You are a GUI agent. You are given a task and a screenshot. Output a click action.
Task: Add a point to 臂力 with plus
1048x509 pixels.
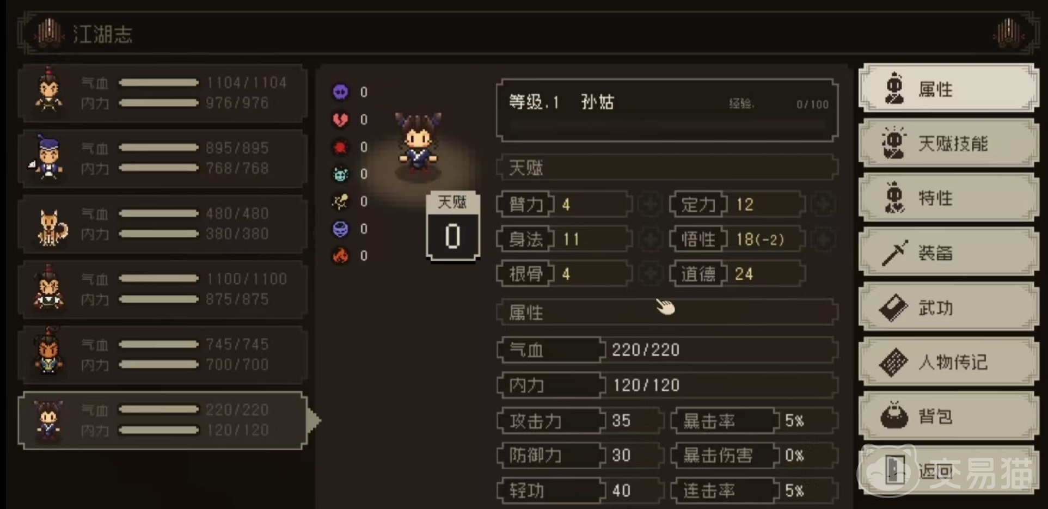click(x=649, y=204)
